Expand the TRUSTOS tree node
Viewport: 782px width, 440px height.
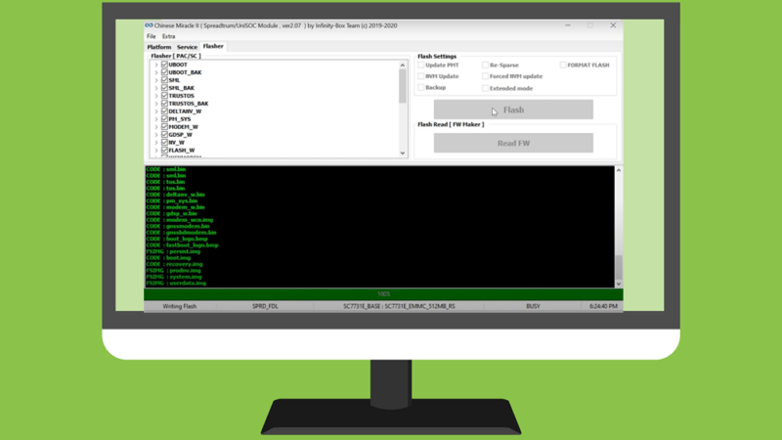pos(156,96)
